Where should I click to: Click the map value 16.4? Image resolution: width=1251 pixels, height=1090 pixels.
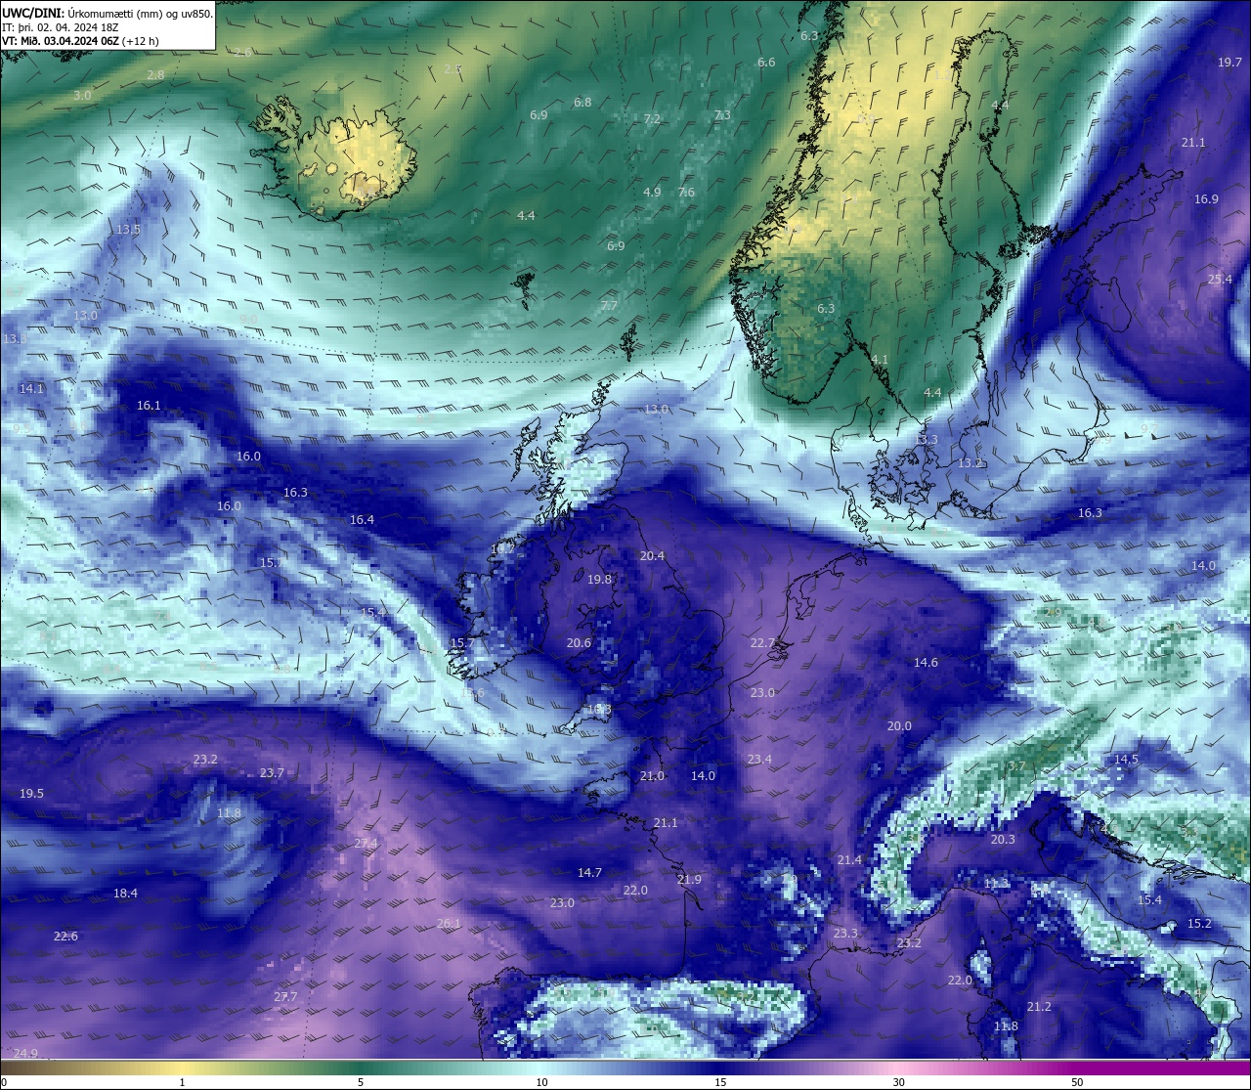pos(362,520)
